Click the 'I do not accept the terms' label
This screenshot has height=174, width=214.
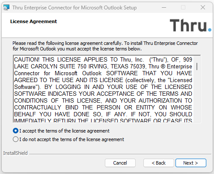(x=72, y=139)
